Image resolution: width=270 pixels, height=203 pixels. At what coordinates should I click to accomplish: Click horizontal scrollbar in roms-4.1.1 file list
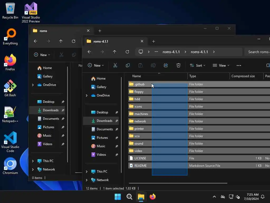coord(178,183)
